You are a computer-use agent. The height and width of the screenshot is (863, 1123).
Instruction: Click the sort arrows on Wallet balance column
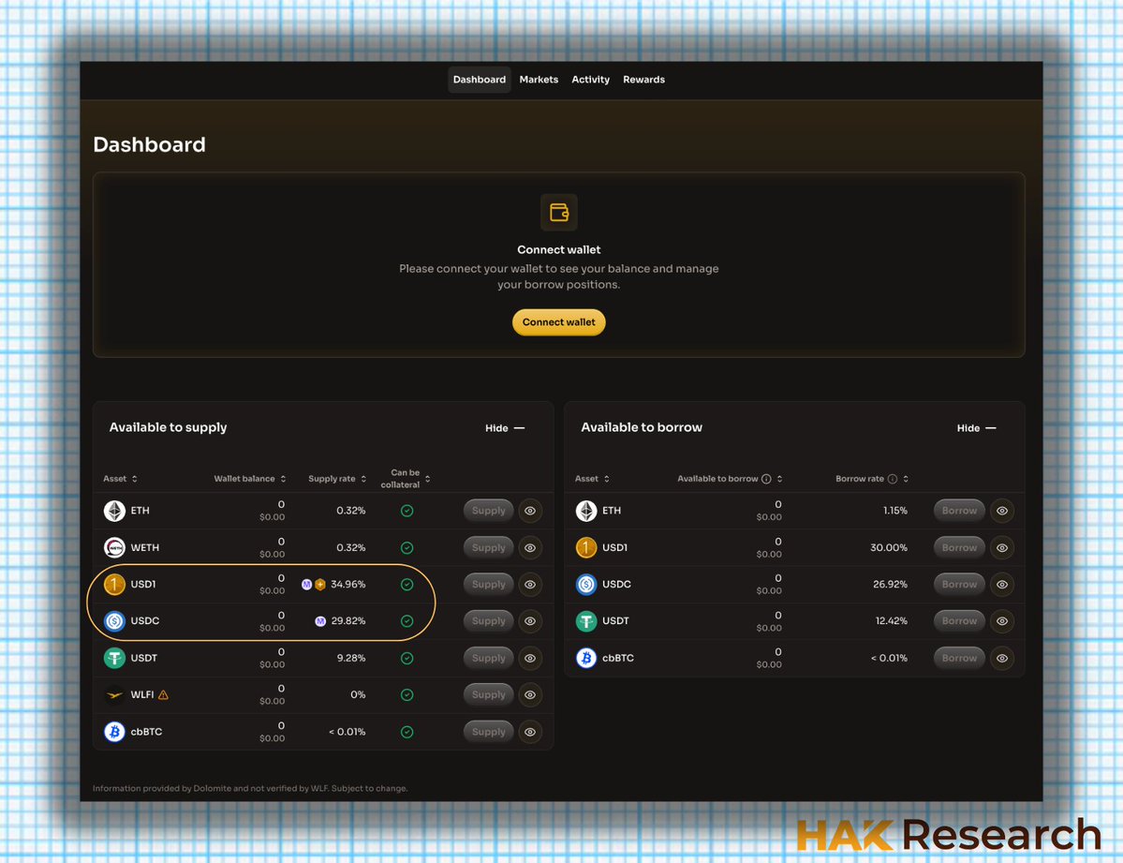[x=282, y=478]
